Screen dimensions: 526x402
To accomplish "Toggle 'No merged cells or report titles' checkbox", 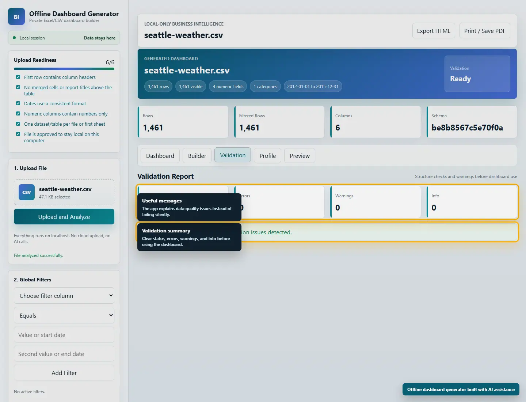I will pyautogui.click(x=18, y=87).
